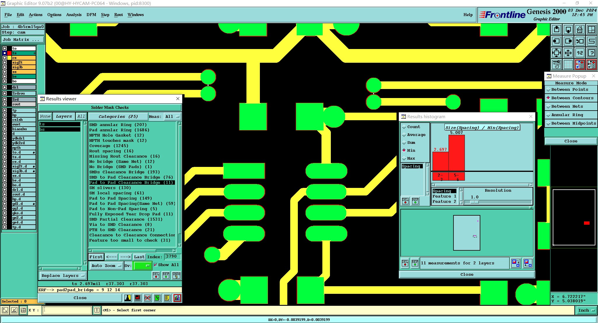This screenshot has height=323, width=598.
Task: Click the Job Matrix button
Action: [x=22, y=40]
